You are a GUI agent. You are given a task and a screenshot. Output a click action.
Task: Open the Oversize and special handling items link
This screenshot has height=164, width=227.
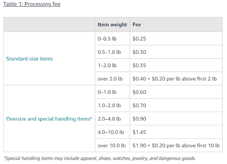coord(48,119)
